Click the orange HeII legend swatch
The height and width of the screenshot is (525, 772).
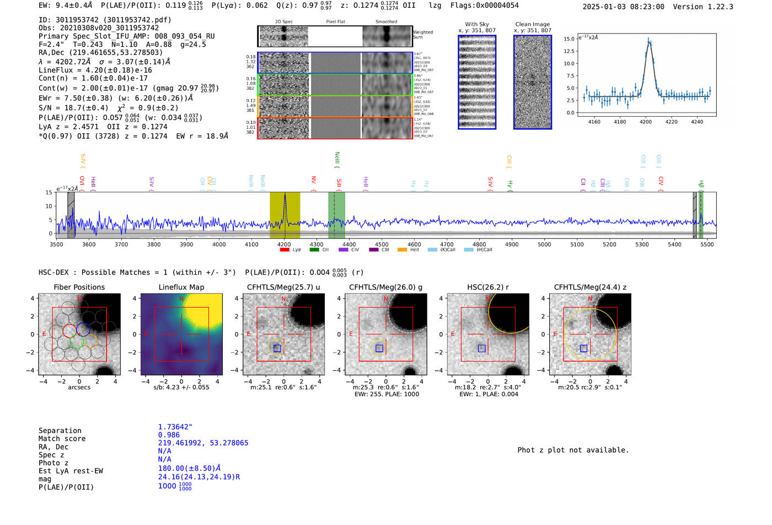[x=403, y=250]
